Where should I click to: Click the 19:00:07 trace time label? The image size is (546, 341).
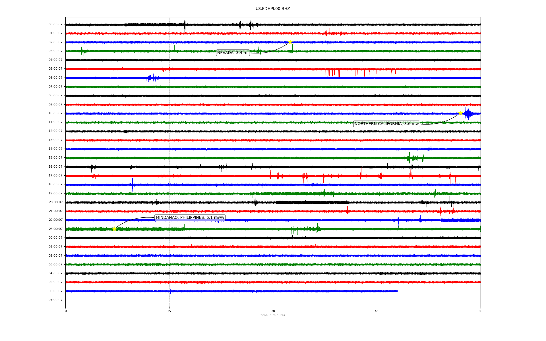[x=55, y=193]
